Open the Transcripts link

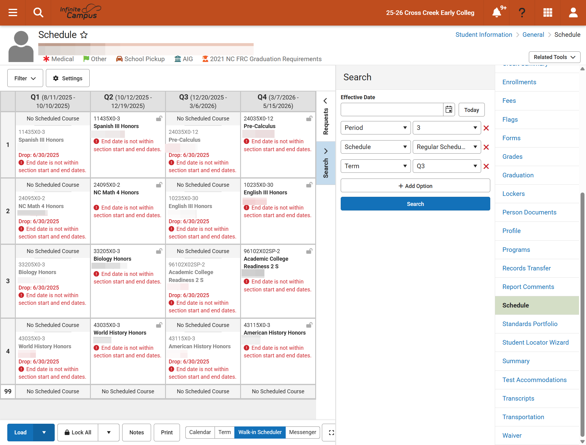pos(518,398)
